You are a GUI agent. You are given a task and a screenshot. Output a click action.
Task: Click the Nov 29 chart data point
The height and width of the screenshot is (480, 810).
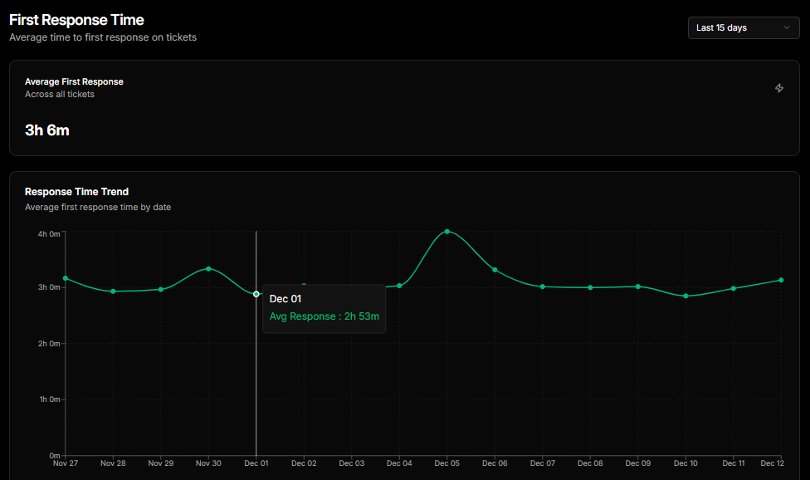point(161,289)
